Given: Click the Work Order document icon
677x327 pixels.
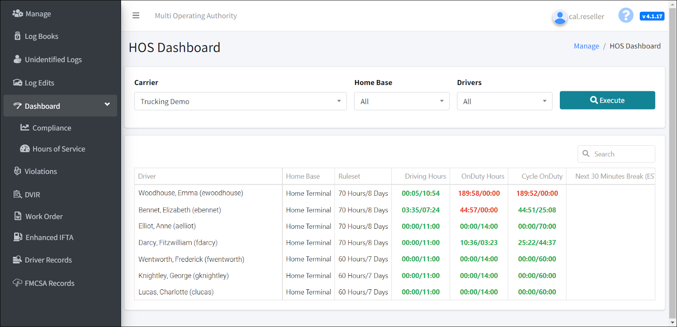Looking at the screenshot, I should tap(18, 216).
